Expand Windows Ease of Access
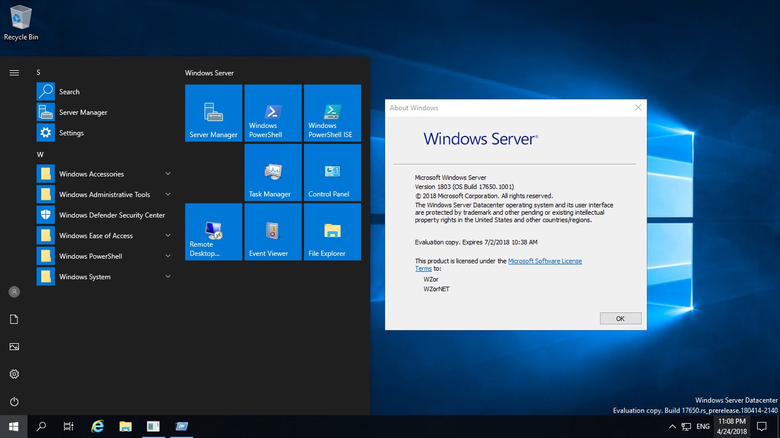The image size is (780, 438). [95, 235]
